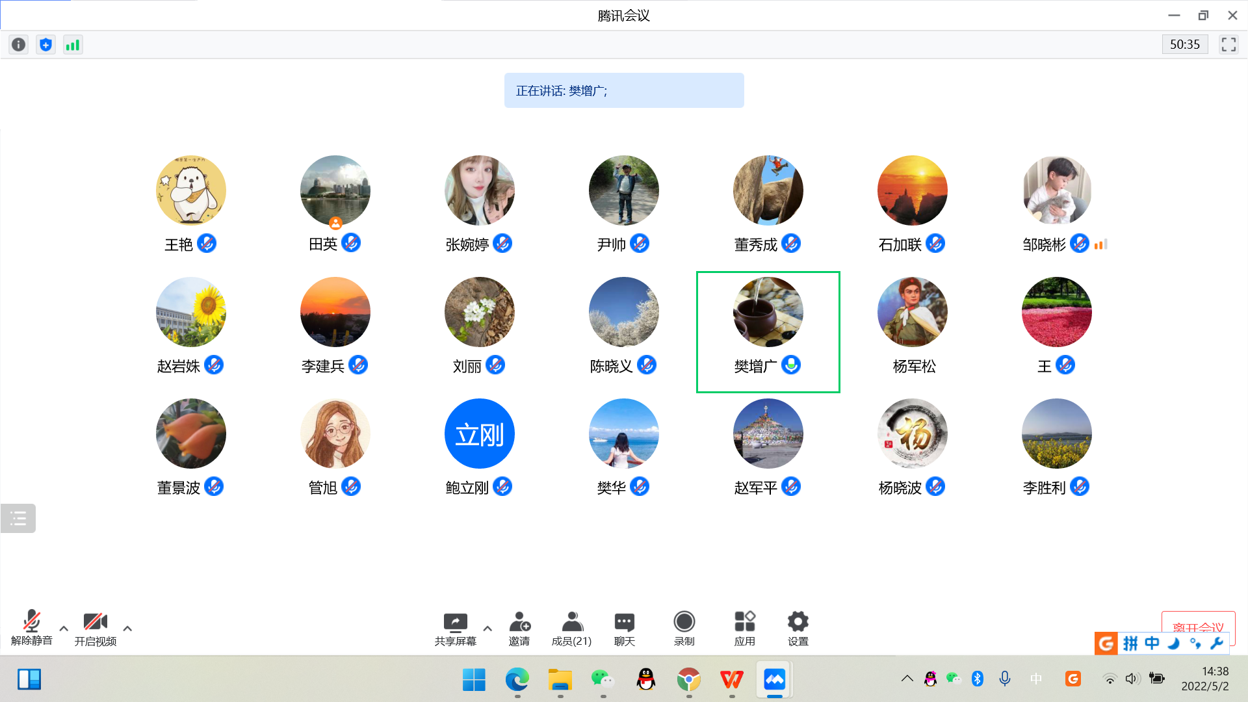Screen dimensions: 1248x702
Task: Click the weak network indicator beside 邹晓彬
Action: [1100, 244]
